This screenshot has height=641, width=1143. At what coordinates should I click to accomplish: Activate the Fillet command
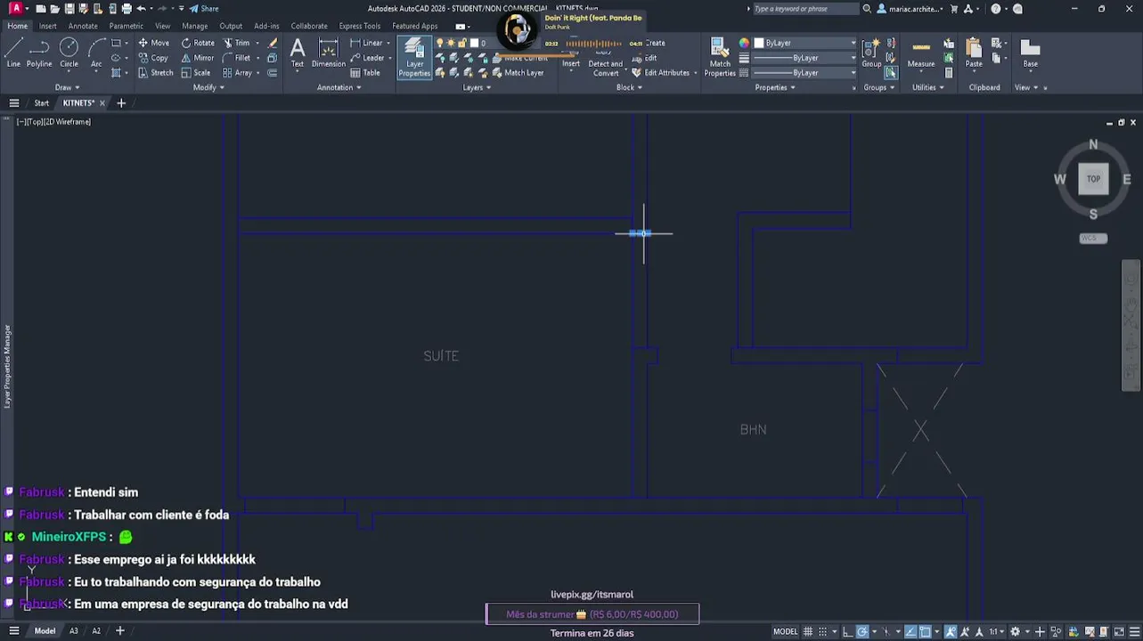point(237,58)
